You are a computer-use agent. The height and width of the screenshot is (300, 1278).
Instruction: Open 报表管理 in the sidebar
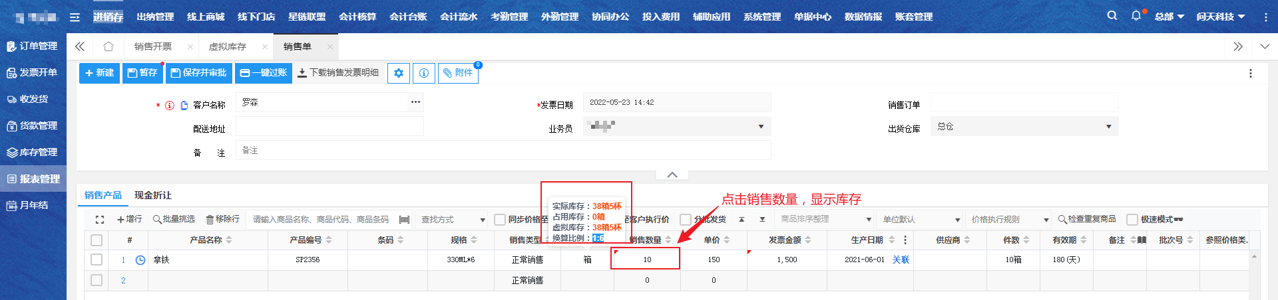pyautogui.click(x=33, y=179)
